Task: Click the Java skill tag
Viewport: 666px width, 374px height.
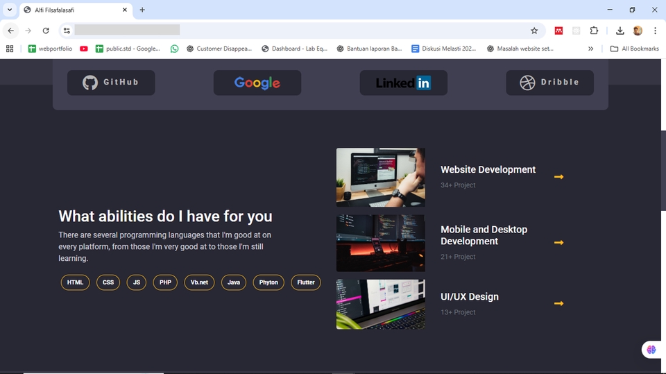Action: click(x=234, y=282)
